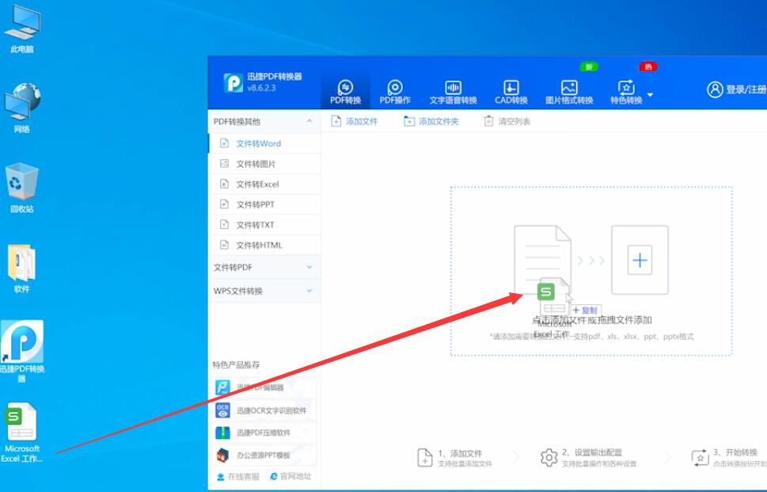This screenshot has height=492, width=767.
Task: Open the 此电脑 desktop icon
Action: point(22,29)
